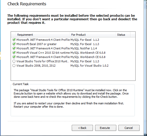This screenshot has width=147, height=136.
Task: Sort by the For Product column header
Action: click(93, 35)
